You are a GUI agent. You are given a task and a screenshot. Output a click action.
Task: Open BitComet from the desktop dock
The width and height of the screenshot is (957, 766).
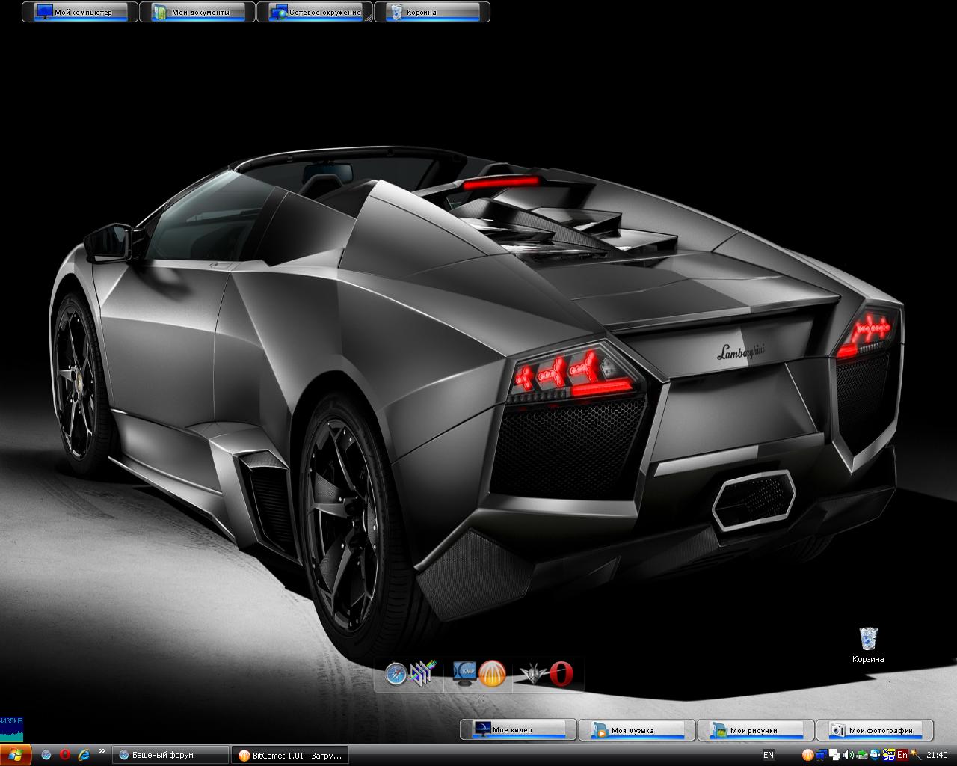[492, 674]
